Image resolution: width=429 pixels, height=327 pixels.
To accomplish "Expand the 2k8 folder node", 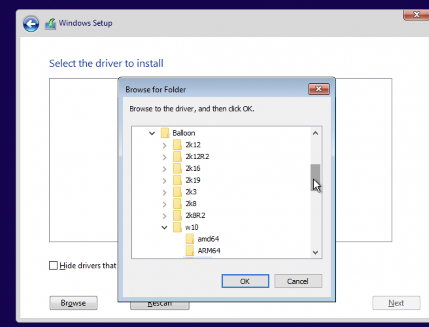I will pyautogui.click(x=164, y=204).
